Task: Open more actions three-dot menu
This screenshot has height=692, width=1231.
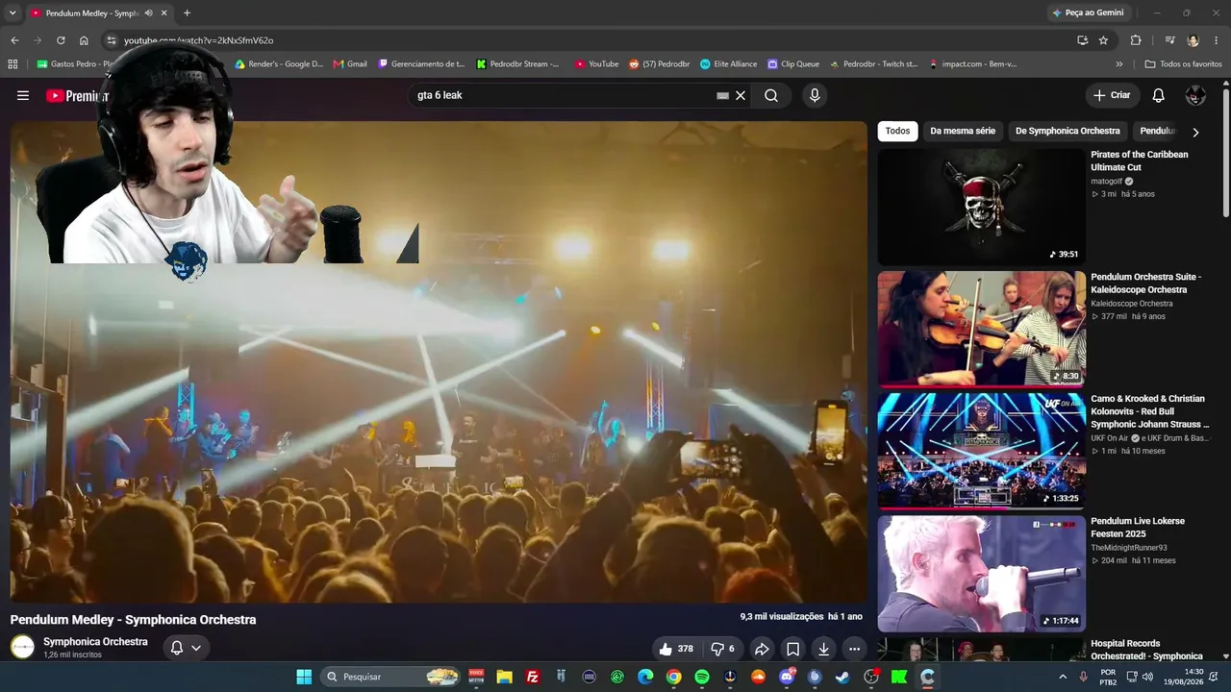Action: click(x=854, y=649)
